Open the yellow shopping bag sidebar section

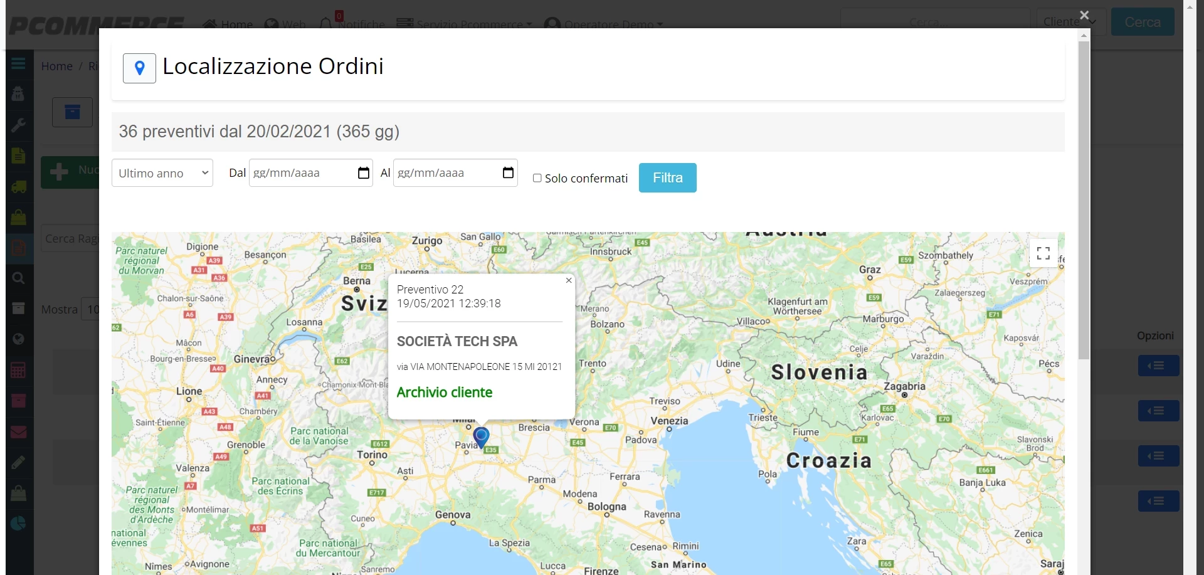tap(18, 217)
